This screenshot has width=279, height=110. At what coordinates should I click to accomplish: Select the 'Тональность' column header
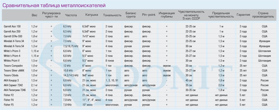[x=112, y=15]
